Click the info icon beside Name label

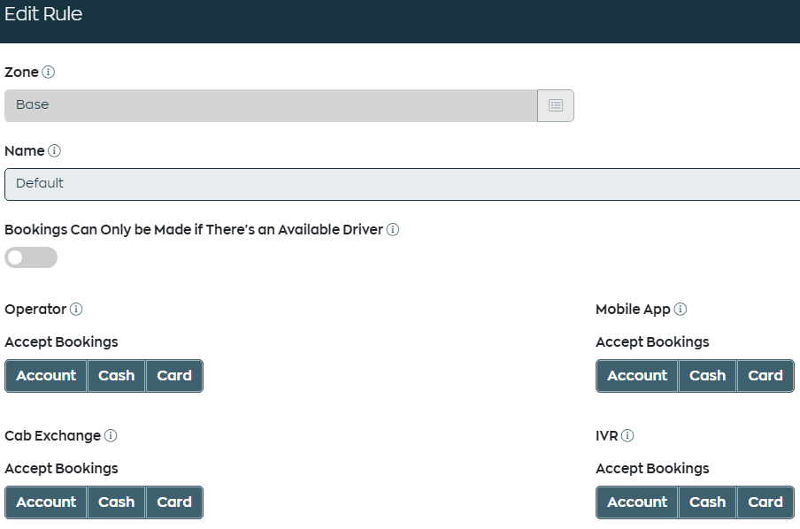[x=54, y=151]
